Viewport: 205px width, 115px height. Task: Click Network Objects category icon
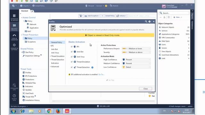pyautogui.click(x=160, y=27)
